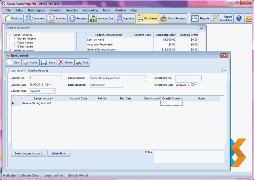Click Default Period in status bar
254x180 pixels.
(78, 176)
